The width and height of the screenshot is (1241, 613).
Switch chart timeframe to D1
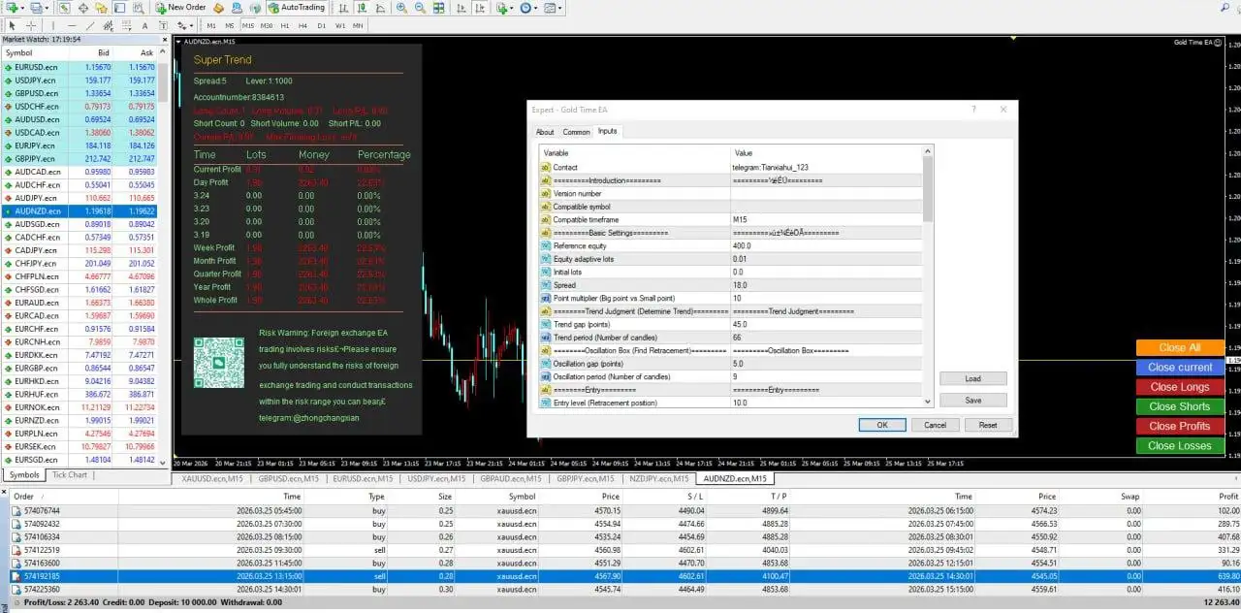[322, 25]
